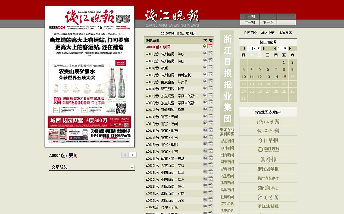This screenshot has width=344, height=214.
Task: Download PDF for A0018版 人文新闻·文娱
Action: [x=211, y=164]
